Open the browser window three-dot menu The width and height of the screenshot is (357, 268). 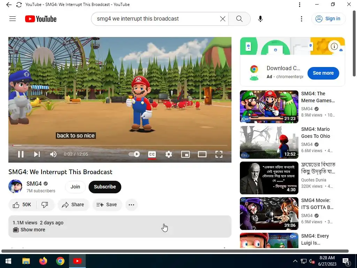click(x=299, y=5)
